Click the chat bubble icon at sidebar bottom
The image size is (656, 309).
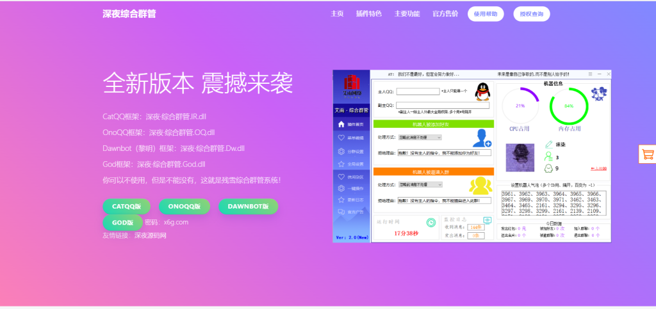tap(341, 212)
